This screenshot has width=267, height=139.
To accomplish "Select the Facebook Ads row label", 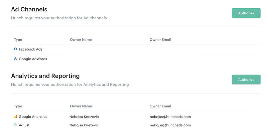I will point(30,49).
